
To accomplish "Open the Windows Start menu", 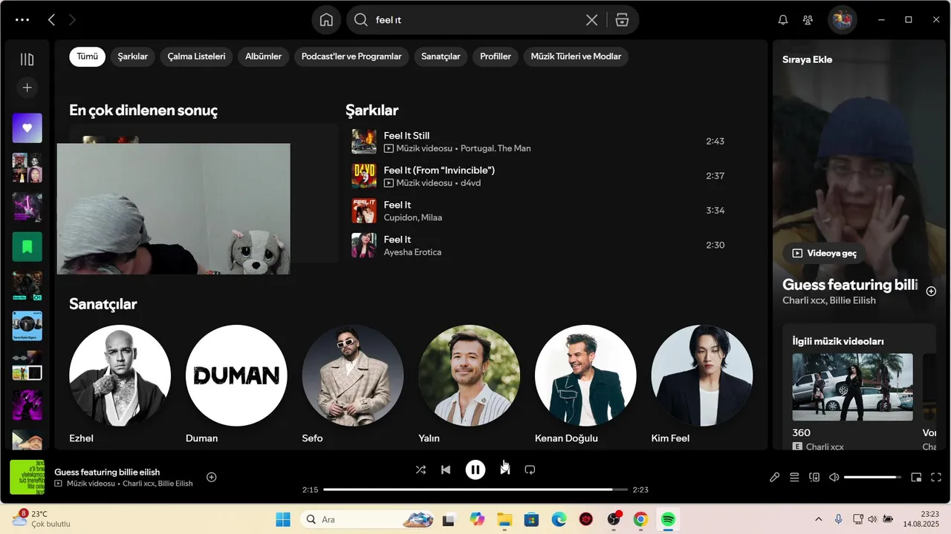I will tap(283, 519).
